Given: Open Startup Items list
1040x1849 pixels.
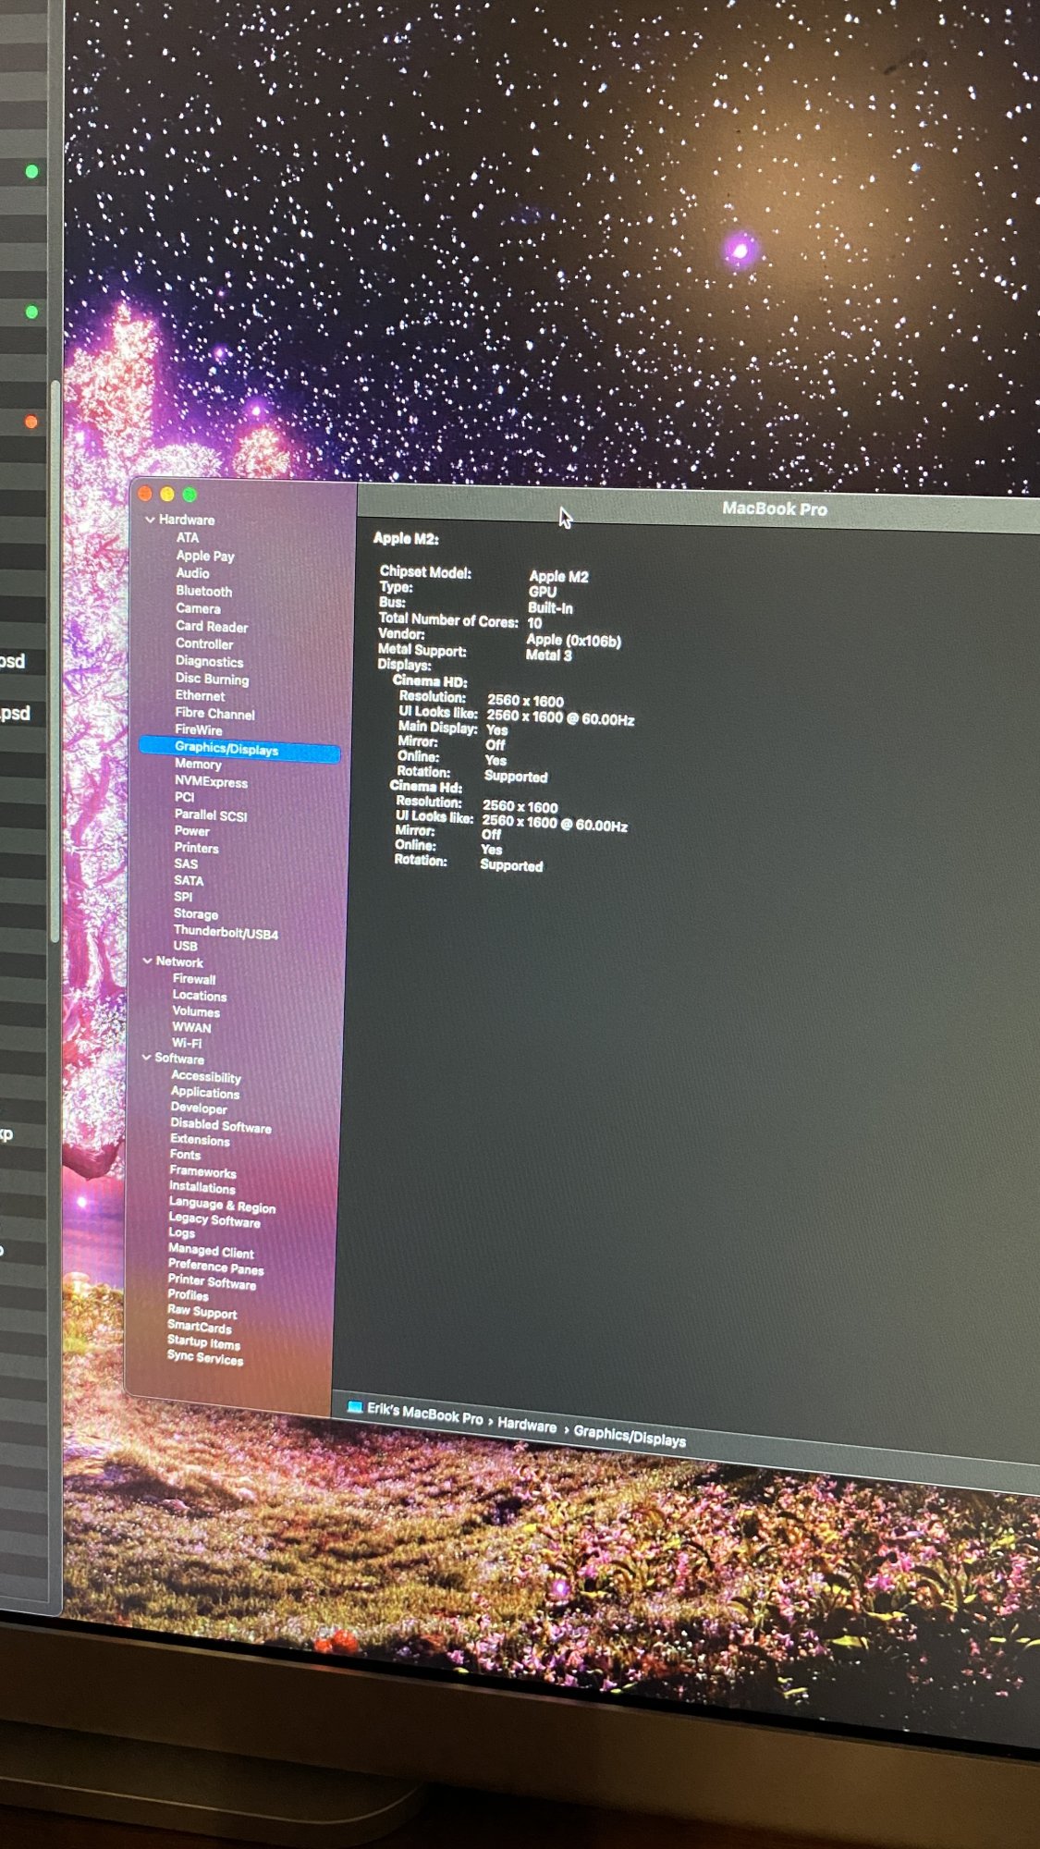Looking at the screenshot, I should pos(203,1342).
